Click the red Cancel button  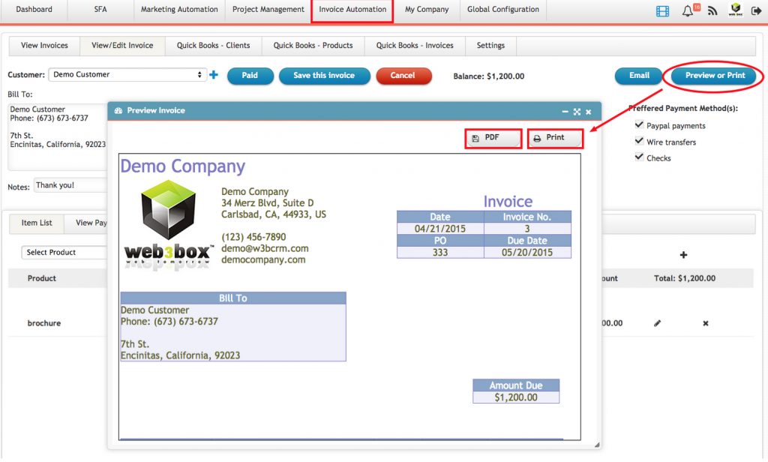[403, 76]
